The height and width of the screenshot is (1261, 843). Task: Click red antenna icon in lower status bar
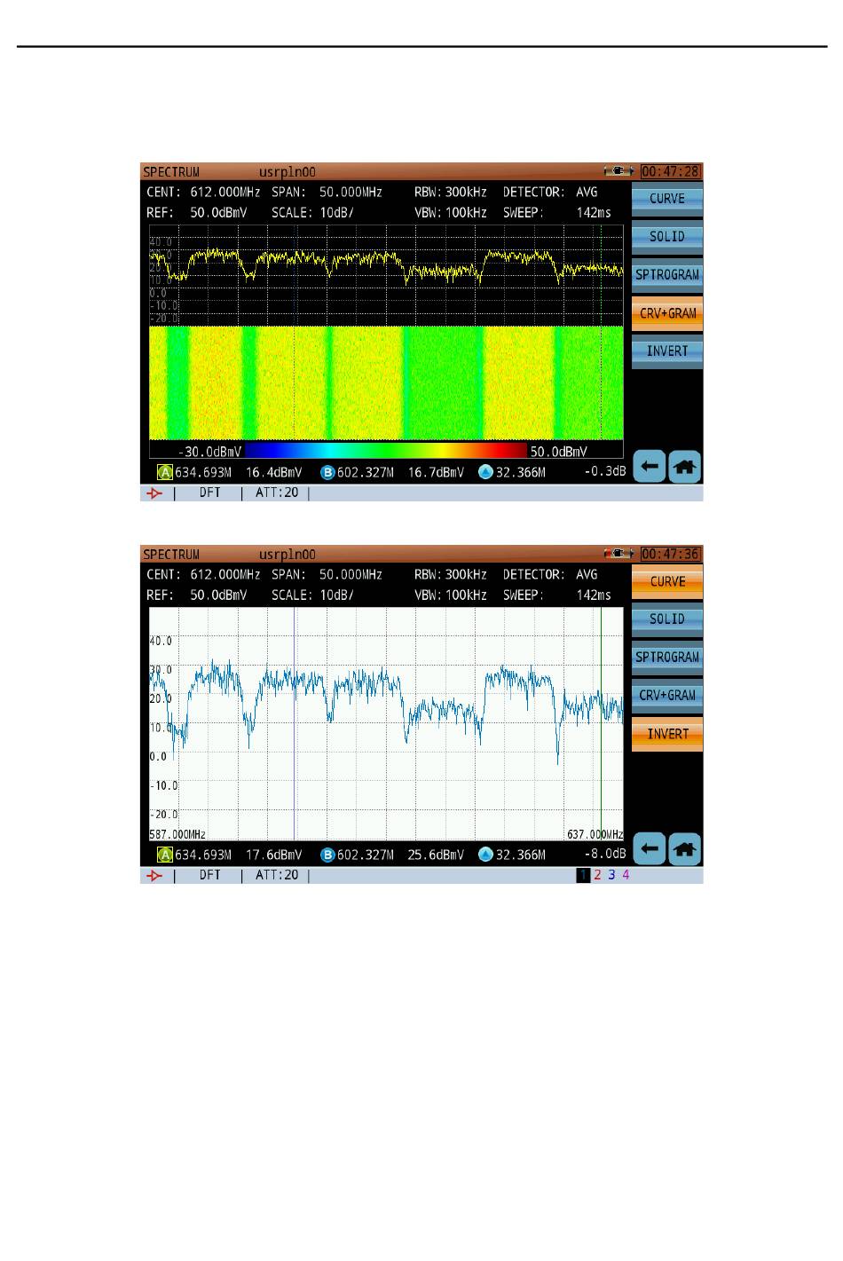pyautogui.click(x=155, y=876)
